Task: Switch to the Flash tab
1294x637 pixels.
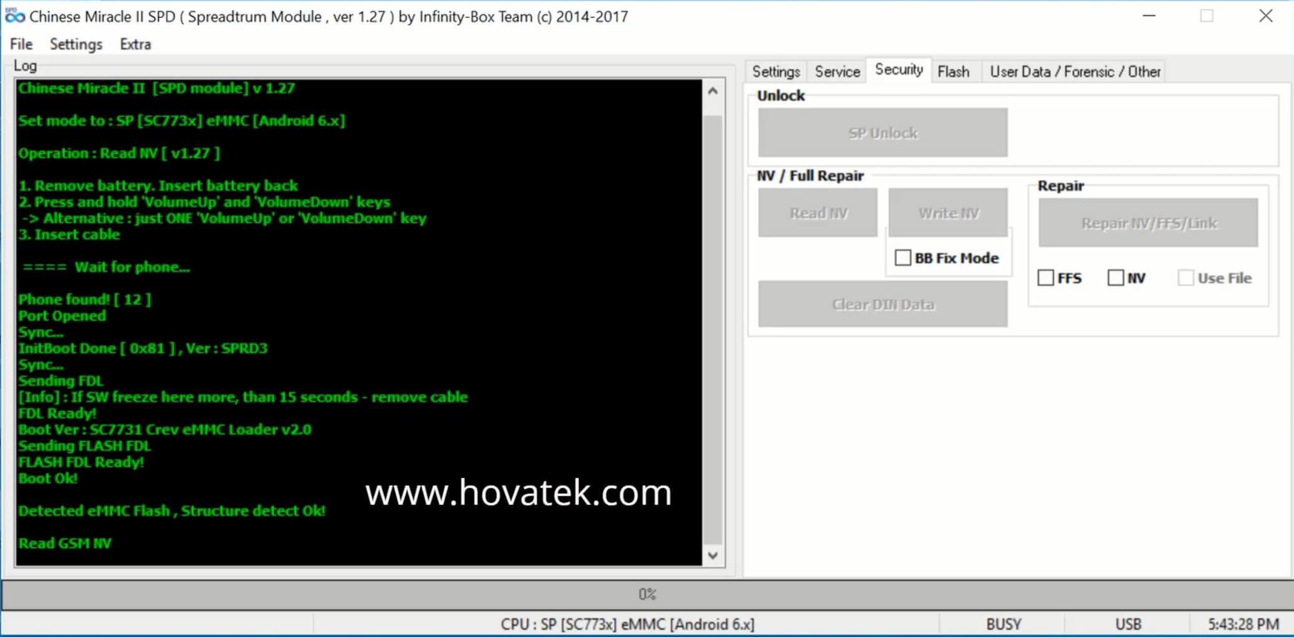Action: coord(954,72)
